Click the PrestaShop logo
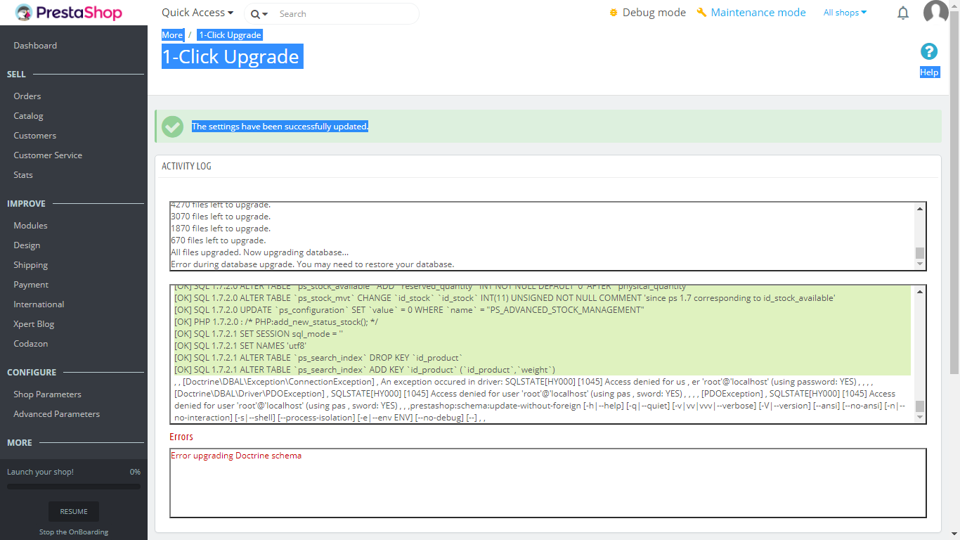 coord(68,13)
